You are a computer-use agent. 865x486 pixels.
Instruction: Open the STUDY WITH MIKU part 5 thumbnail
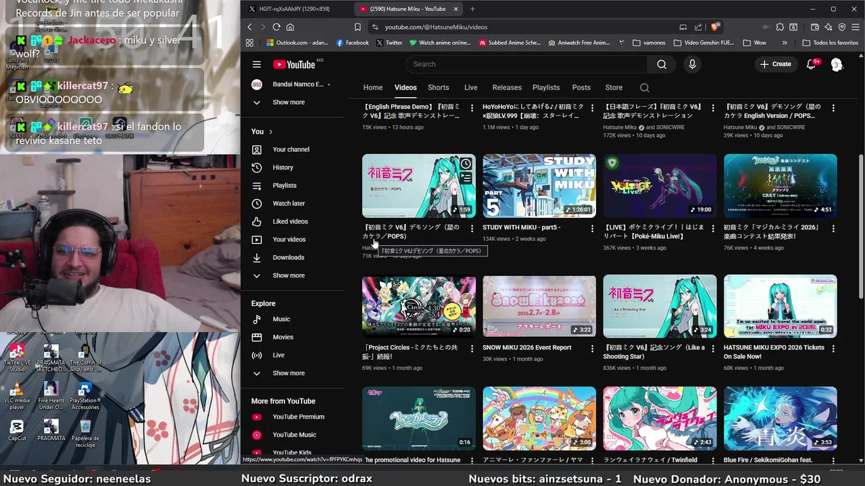pyautogui.click(x=539, y=186)
